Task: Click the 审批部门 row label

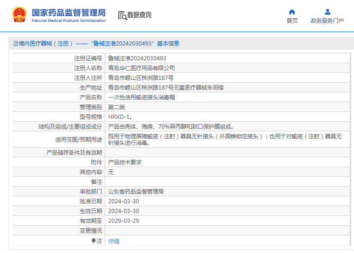Action: 91,191
